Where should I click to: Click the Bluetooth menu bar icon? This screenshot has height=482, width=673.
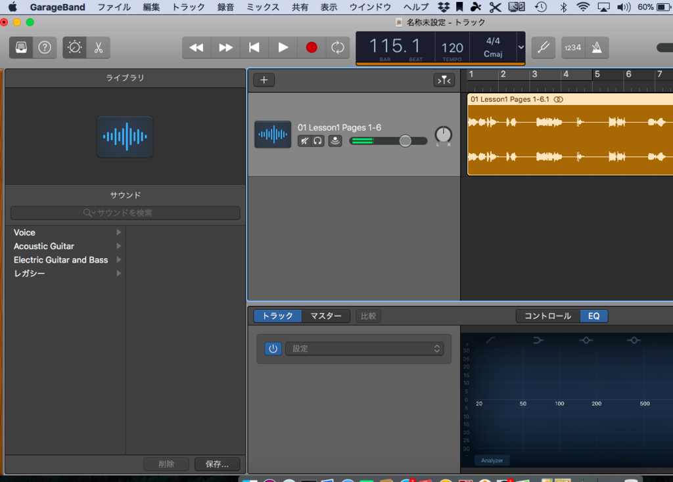pos(564,7)
